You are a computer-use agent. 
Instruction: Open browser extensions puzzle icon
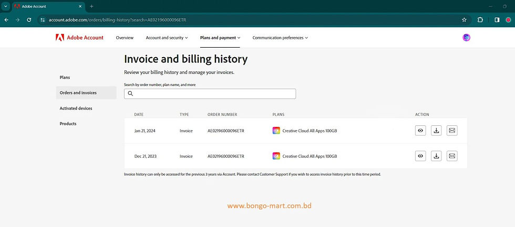pyautogui.click(x=480, y=20)
